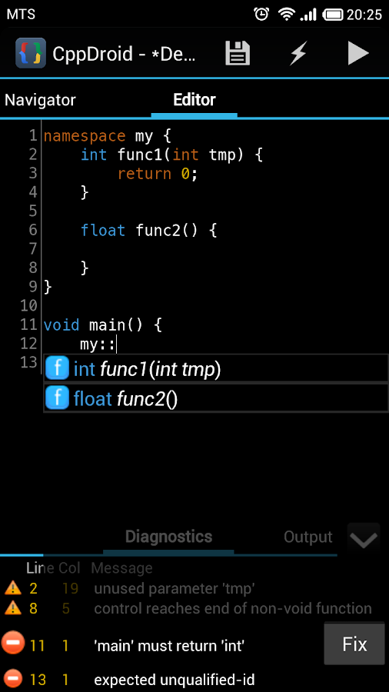
Task: Tap the Fix button
Action: coord(354,645)
